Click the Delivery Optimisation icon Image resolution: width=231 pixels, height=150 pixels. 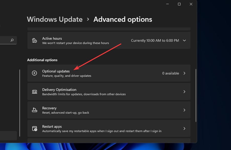(x=35, y=92)
